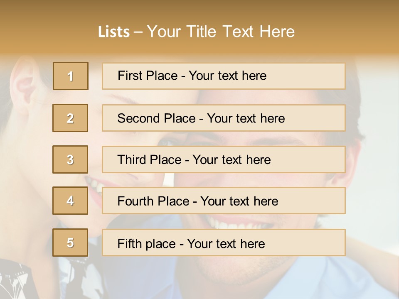Click the number 5 box

click(x=70, y=243)
